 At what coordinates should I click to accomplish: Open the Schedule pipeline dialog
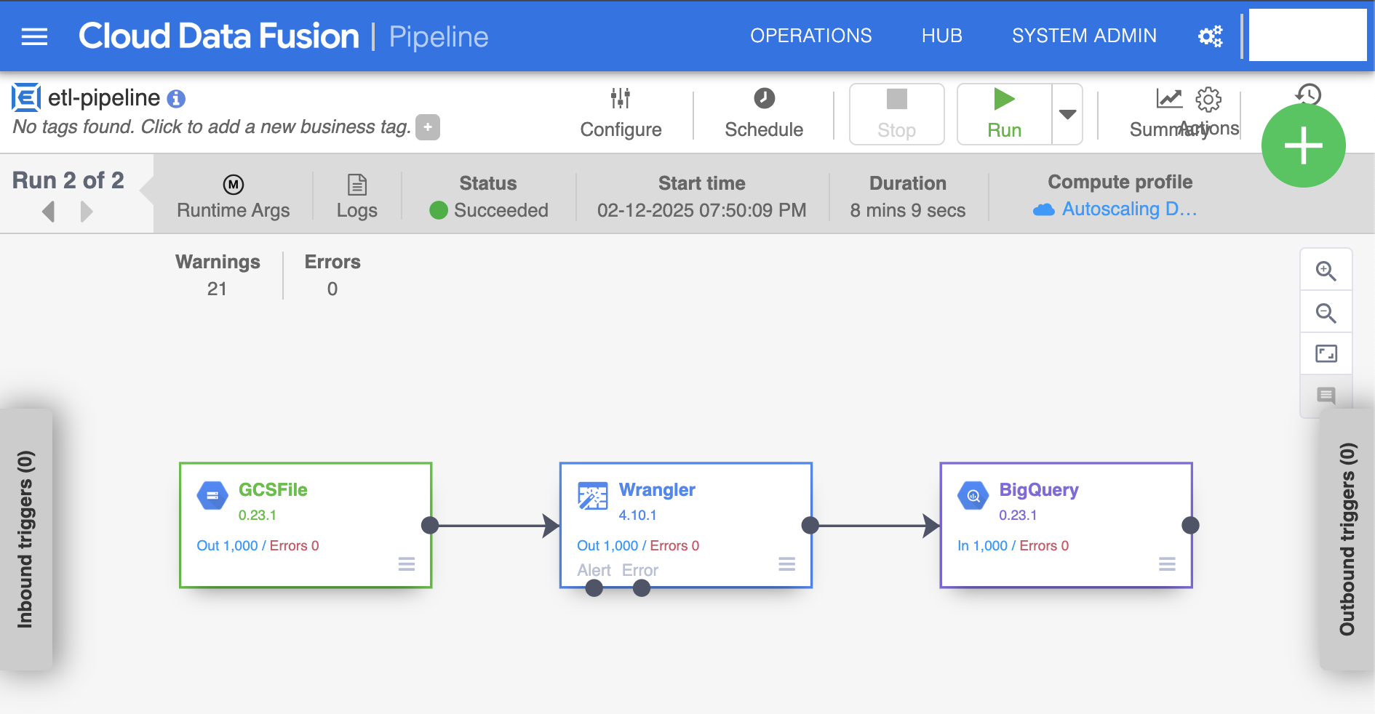pyautogui.click(x=763, y=113)
